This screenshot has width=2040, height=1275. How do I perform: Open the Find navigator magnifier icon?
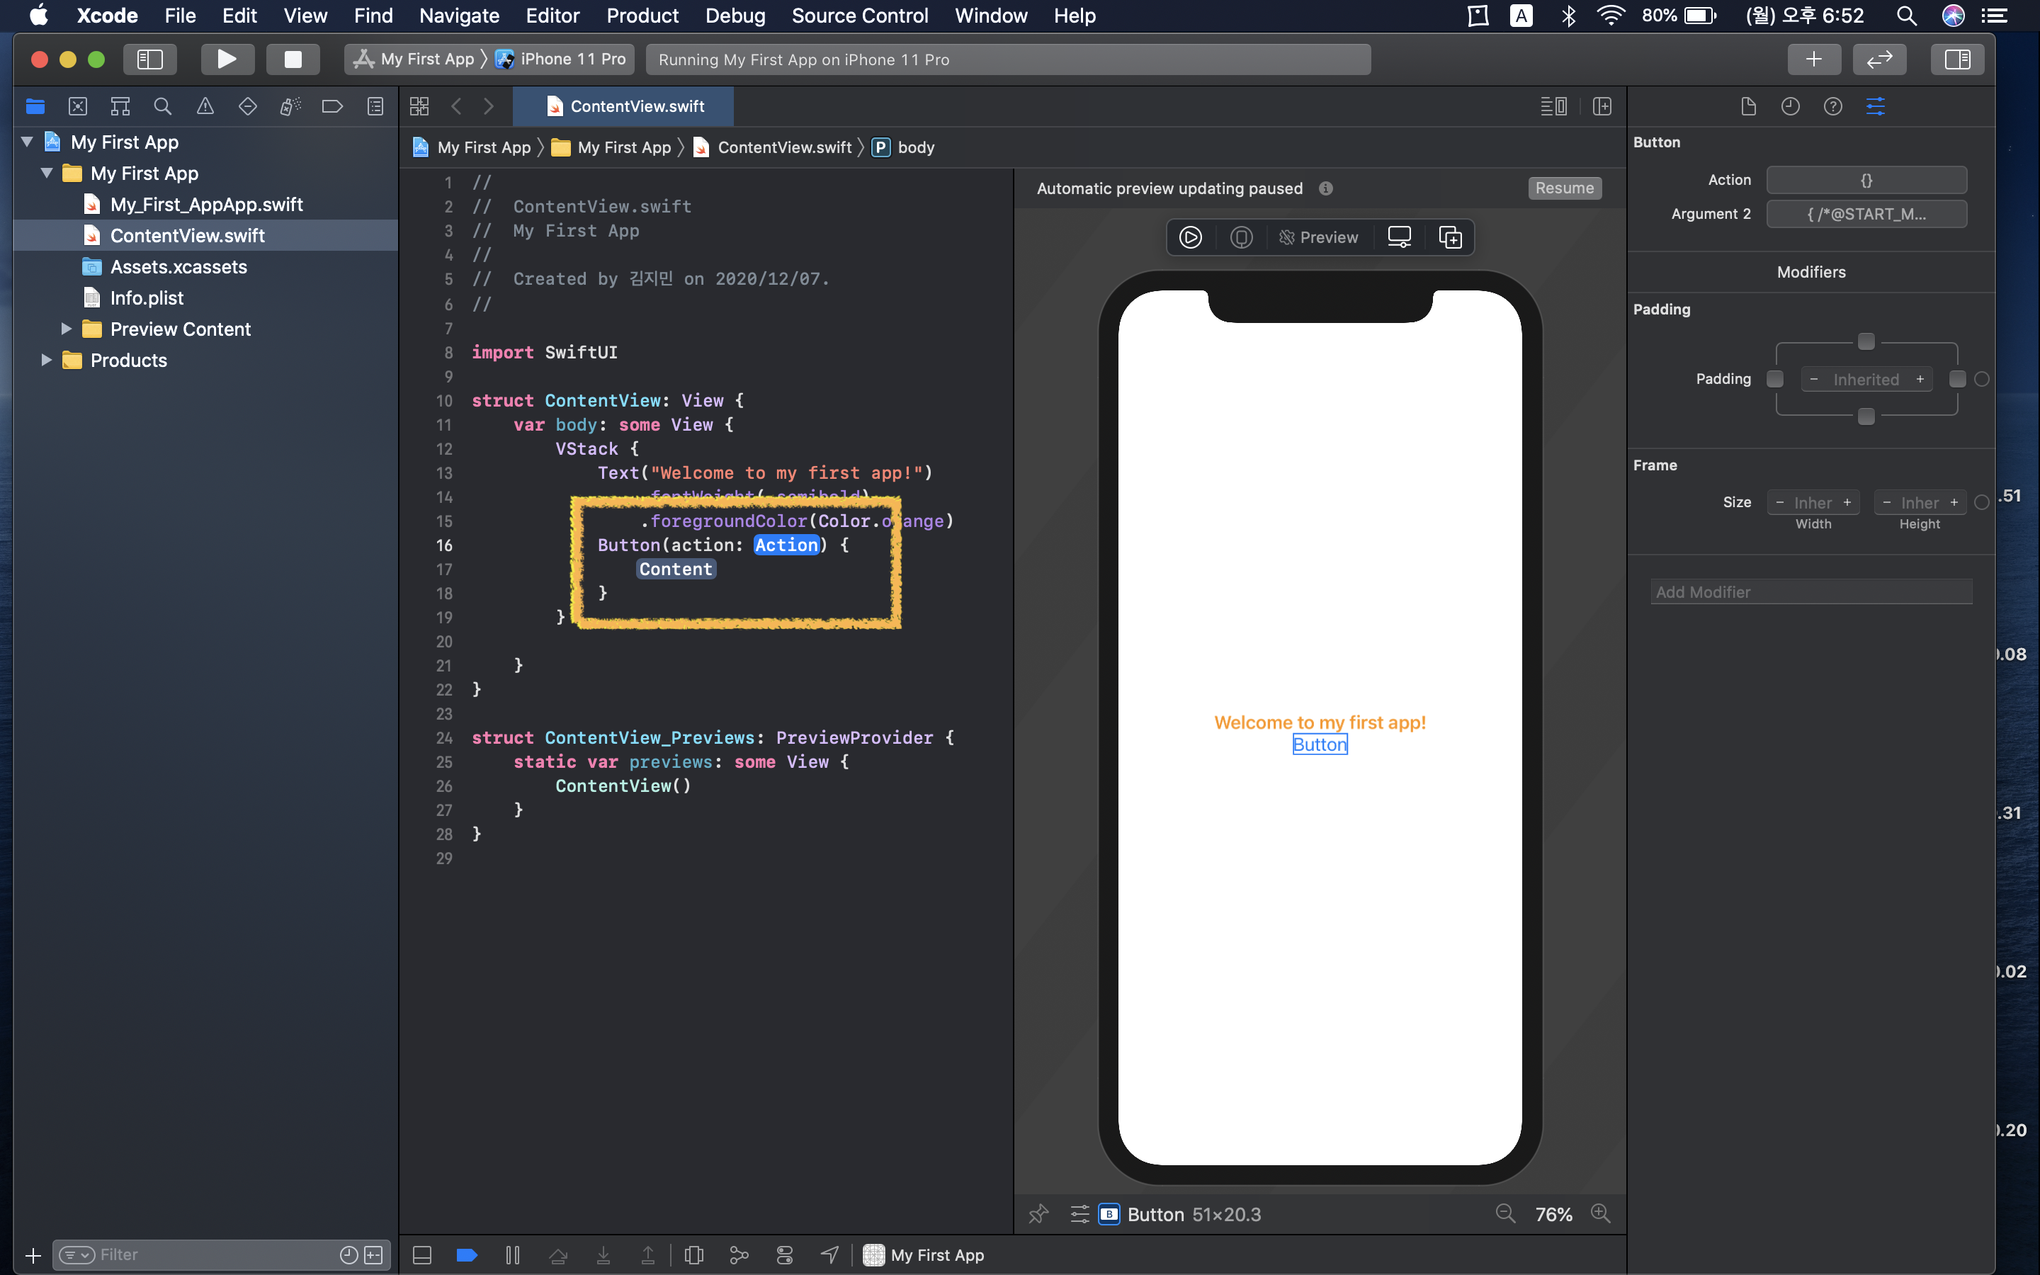click(x=163, y=106)
